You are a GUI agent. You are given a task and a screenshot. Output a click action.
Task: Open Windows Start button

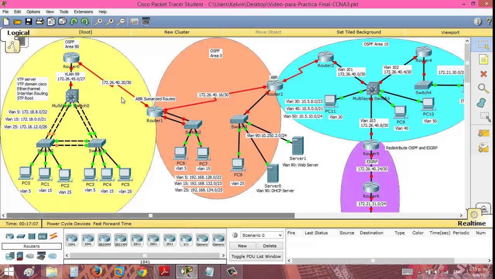pos(9,272)
